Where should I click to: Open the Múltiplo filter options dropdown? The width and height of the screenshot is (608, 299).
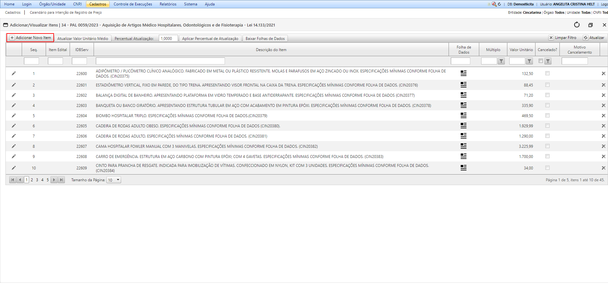tap(501, 61)
